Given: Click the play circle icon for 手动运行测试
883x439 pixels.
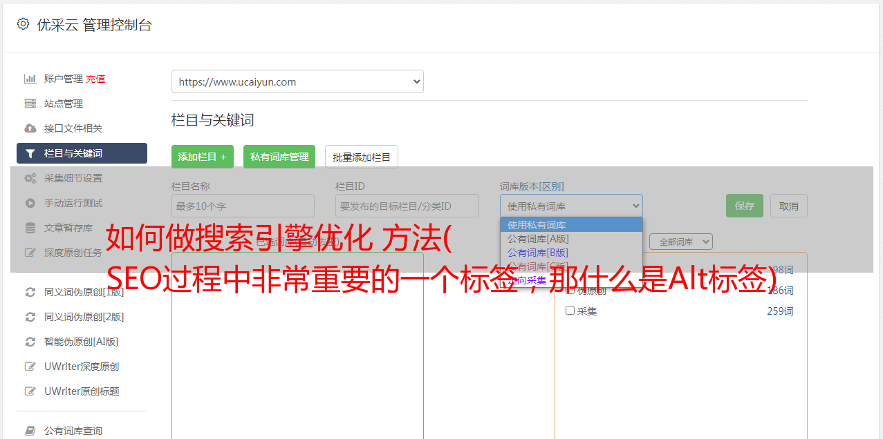Looking at the screenshot, I should tap(30, 203).
